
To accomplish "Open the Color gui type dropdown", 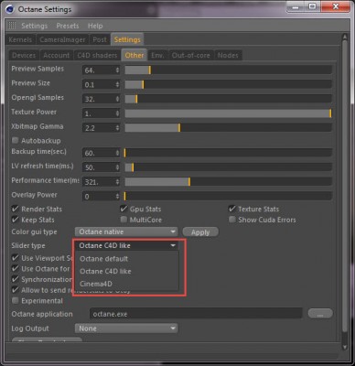I will point(126,231).
